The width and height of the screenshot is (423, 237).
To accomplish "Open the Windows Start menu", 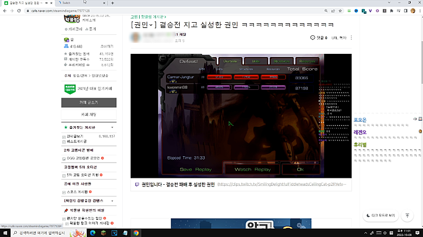I will click(5, 233).
